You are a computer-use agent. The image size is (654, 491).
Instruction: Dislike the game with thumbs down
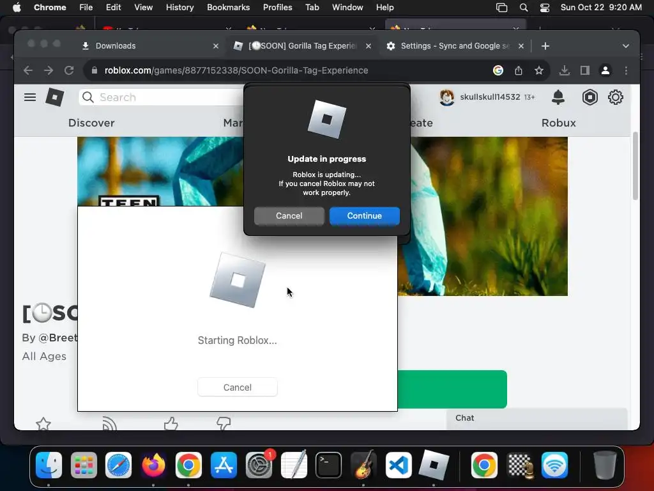(x=224, y=423)
